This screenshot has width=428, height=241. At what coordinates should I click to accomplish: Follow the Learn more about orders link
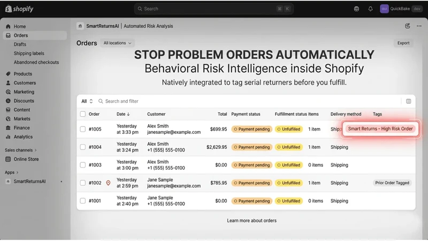tap(251, 221)
